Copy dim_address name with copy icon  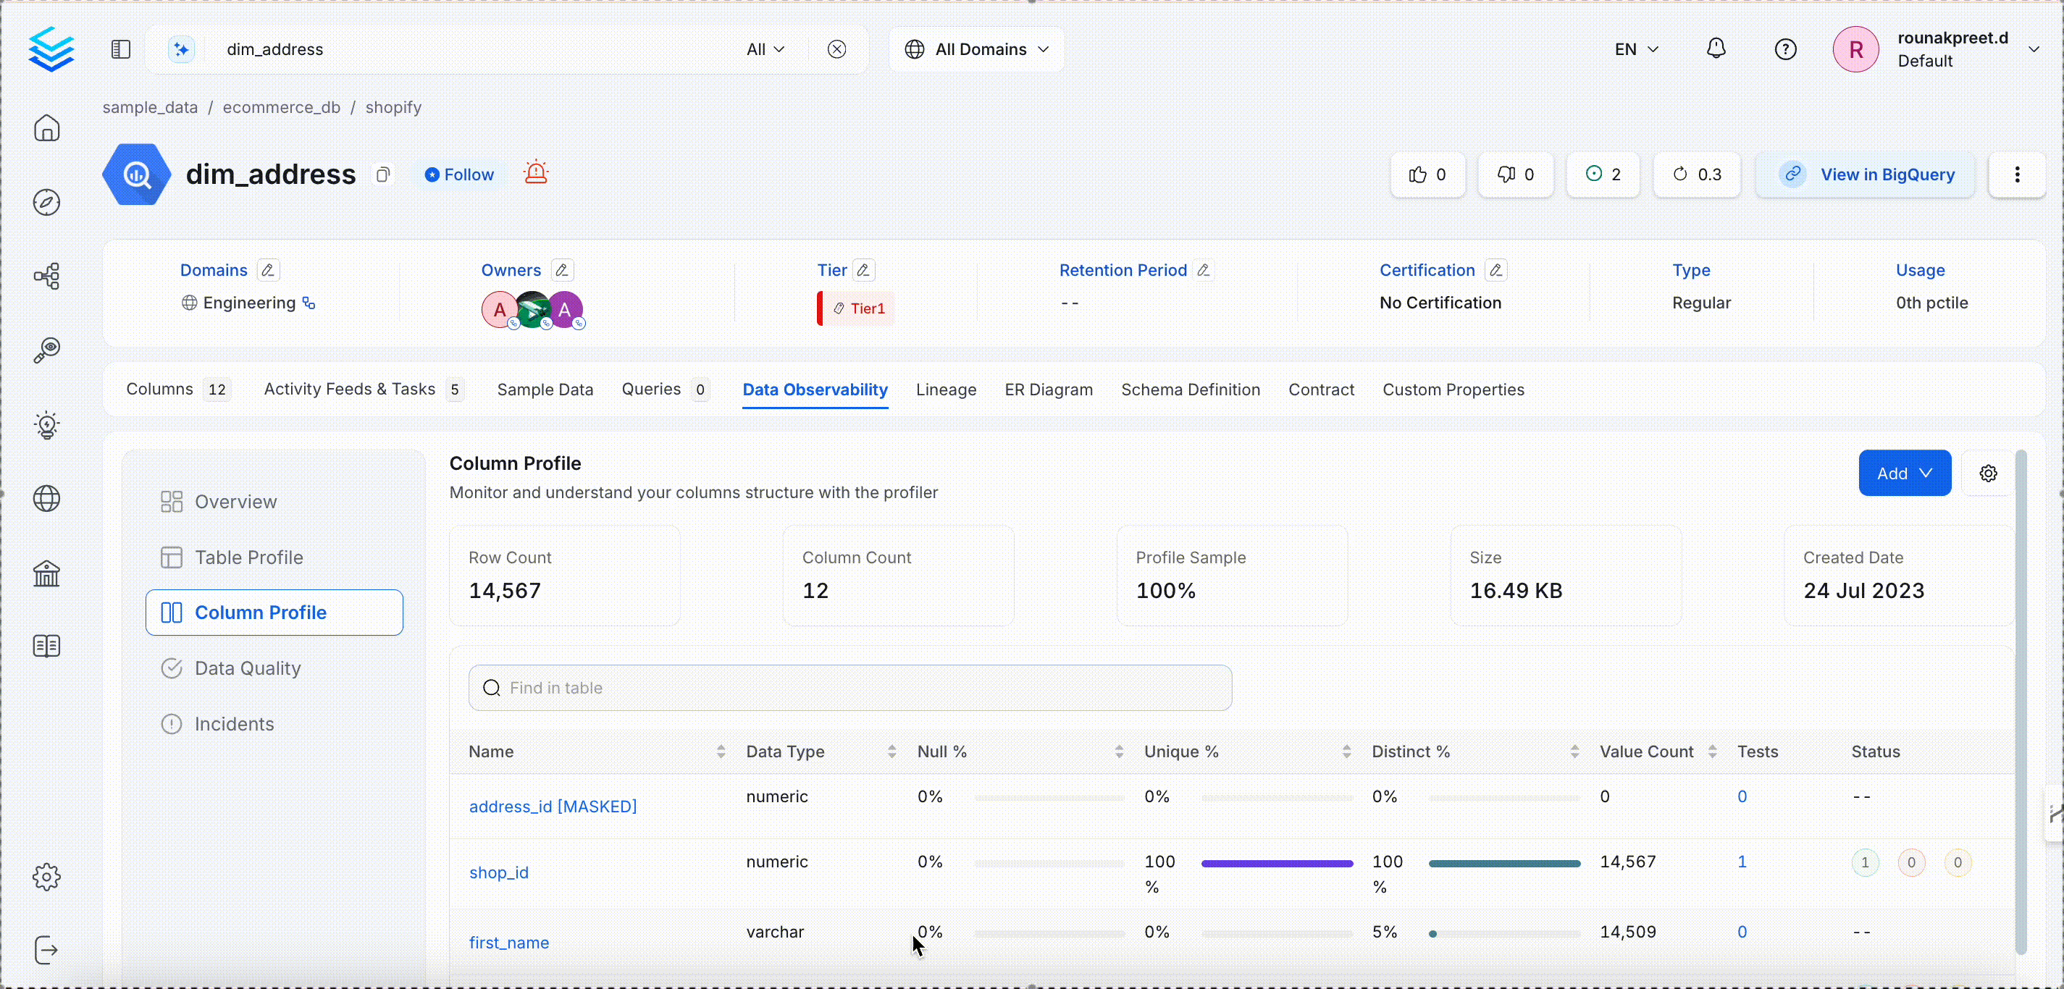(x=383, y=174)
